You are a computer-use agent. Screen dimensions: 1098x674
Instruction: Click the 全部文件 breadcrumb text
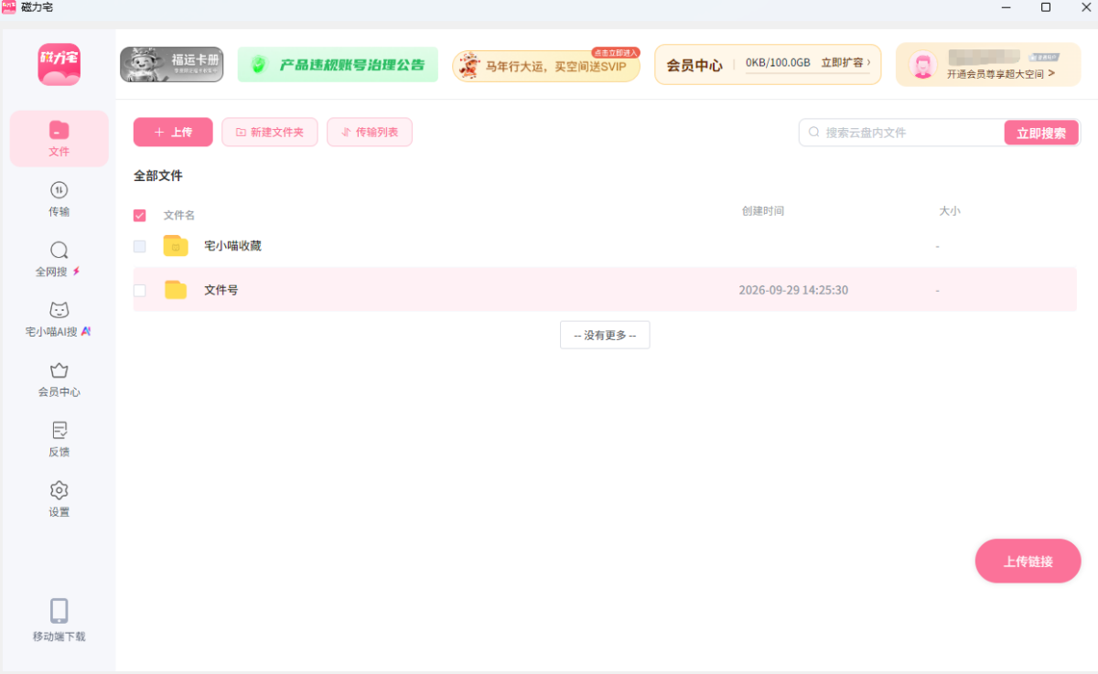[158, 176]
